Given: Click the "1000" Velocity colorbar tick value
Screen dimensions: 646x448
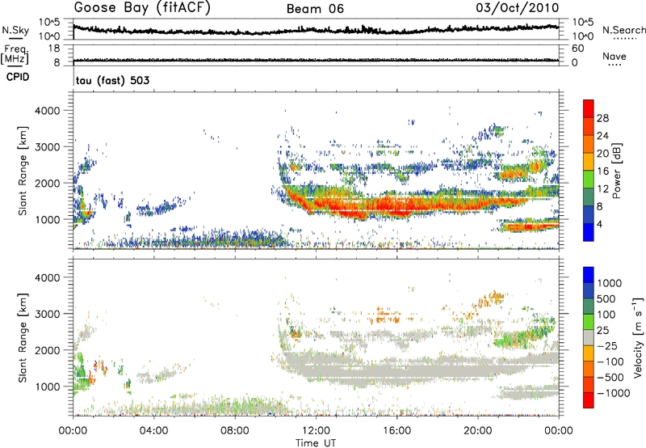Looking at the screenshot, I should click(x=610, y=283).
